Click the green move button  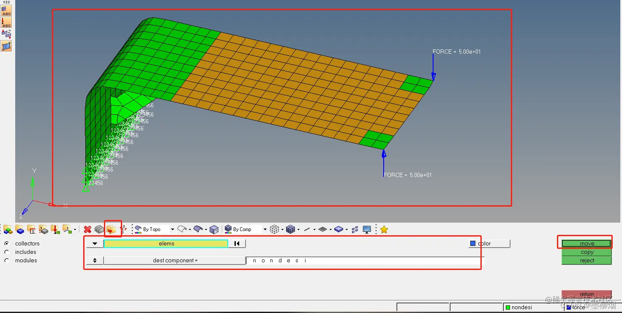click(587, 244)
